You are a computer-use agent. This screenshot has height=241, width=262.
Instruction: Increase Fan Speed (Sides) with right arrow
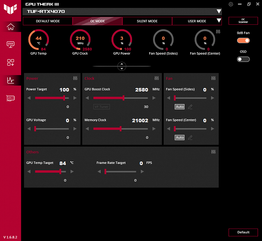[x=213, y=98]
